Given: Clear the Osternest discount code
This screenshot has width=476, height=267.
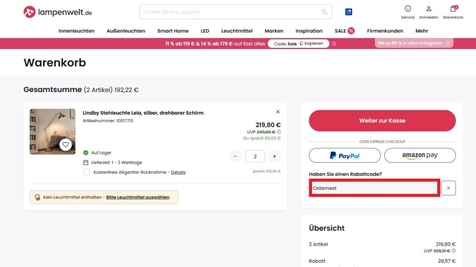Looking at the screenshot, I should pyautogui.click(x=448, y=188).
